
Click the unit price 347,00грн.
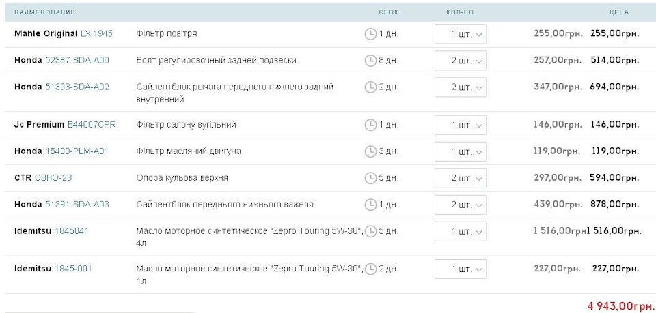(x=558, y=87)
